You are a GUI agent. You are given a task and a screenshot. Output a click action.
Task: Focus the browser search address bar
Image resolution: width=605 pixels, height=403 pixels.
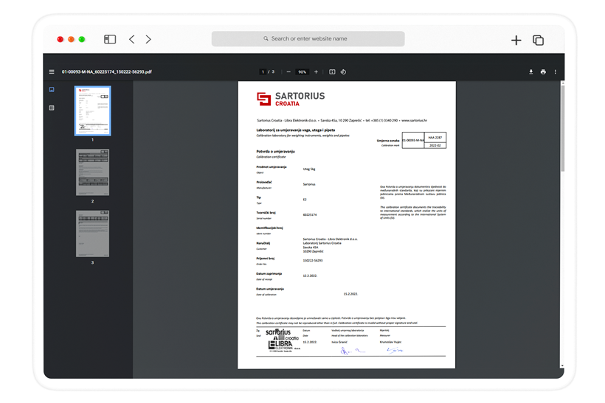pos(308,39)
